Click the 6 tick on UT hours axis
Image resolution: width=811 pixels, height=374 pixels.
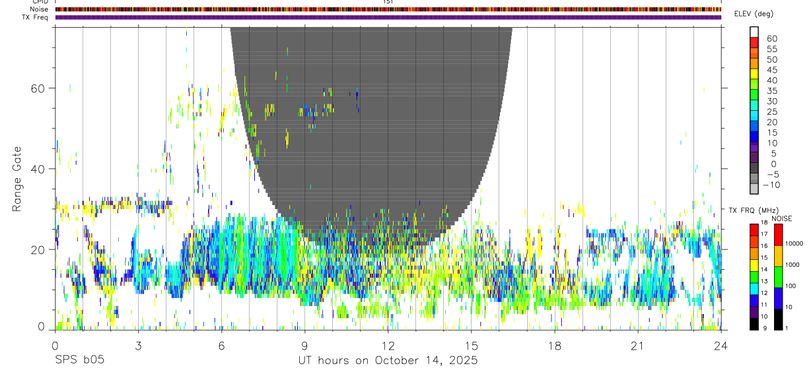click(x=221, y=346)
